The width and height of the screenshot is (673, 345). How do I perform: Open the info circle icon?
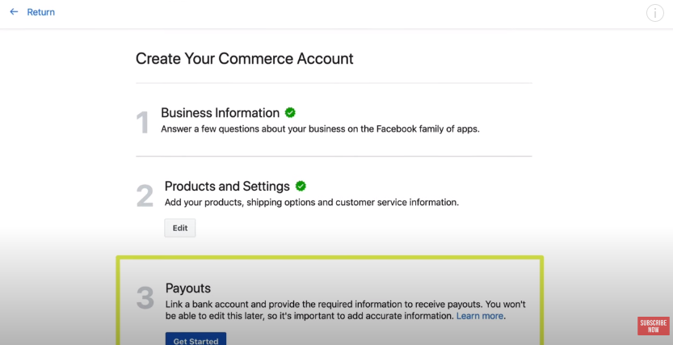point(655,13)
